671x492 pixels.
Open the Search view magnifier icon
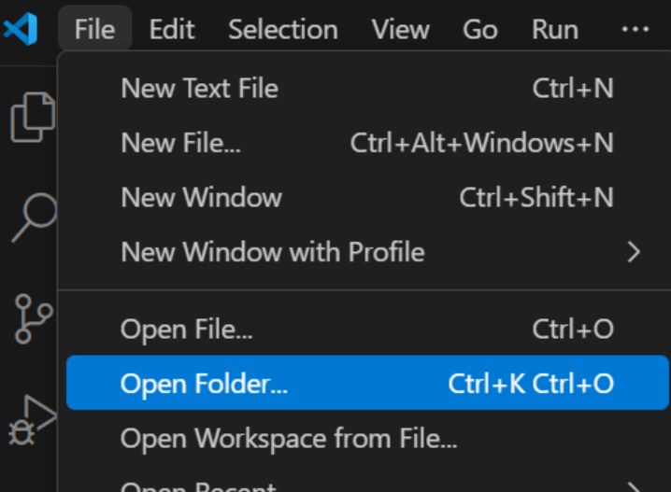[35, 218]
